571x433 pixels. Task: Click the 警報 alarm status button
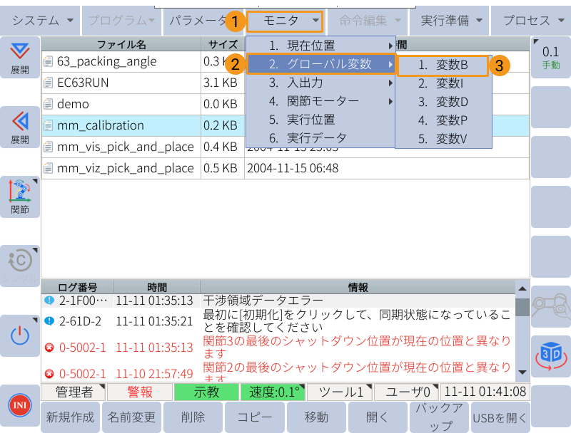tap(140, 392)
